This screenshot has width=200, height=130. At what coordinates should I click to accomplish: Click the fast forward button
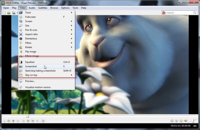[33, 121]
